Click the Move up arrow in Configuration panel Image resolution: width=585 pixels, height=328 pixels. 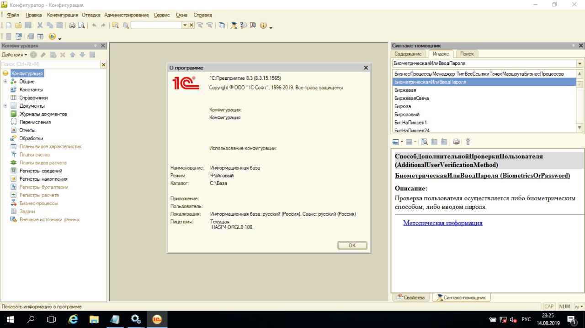[72, 55]
